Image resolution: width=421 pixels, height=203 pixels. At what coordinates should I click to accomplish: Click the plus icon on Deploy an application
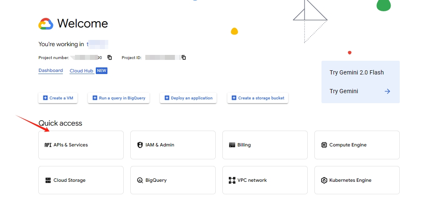(167, 98)
